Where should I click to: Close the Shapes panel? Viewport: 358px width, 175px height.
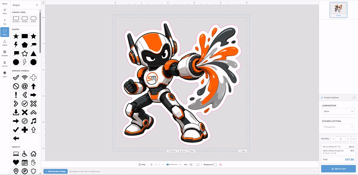point(37,5)
